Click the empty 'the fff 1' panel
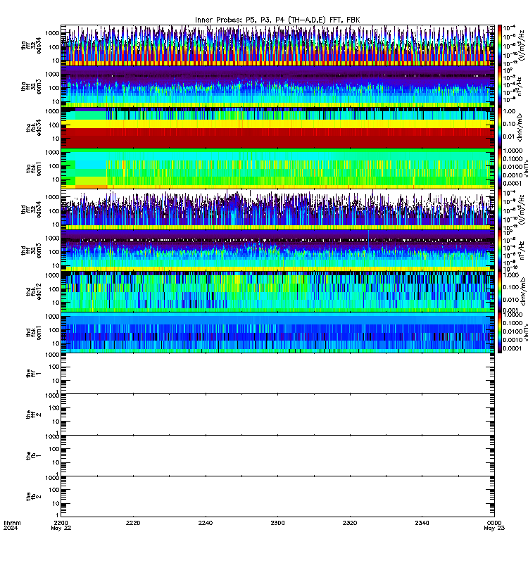Screen dimensions: 528x563 click(x=277, y=374)
